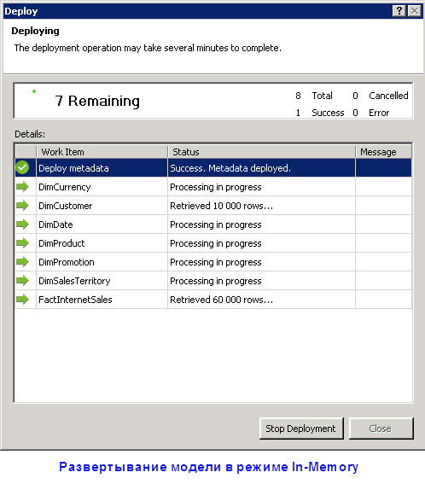
Task: Click the DimSalesTerritory 'Processing in progress' status
Action: (261, 281)
